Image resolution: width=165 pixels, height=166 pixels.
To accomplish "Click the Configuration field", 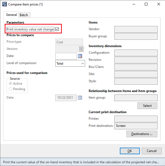I will (x=136, y=53).
